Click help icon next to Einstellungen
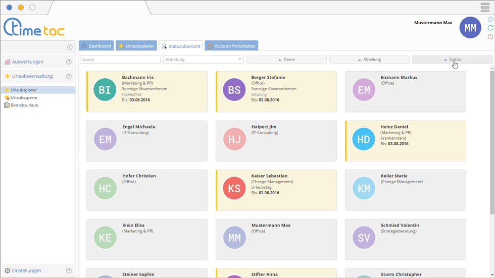 (x=69, y=270)
